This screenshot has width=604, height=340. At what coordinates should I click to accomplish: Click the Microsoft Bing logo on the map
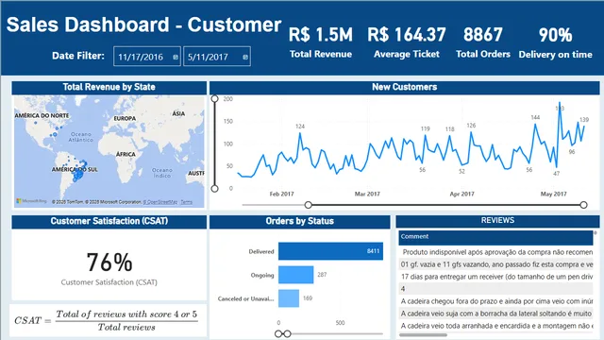(x=31, y=201)
